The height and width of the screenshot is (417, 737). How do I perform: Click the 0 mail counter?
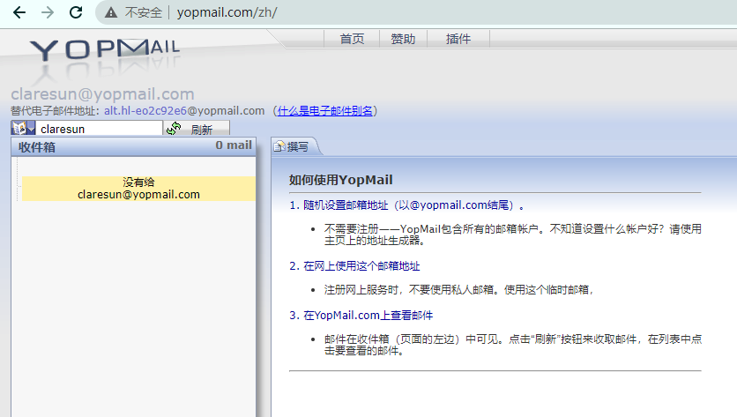coord(234,145)
